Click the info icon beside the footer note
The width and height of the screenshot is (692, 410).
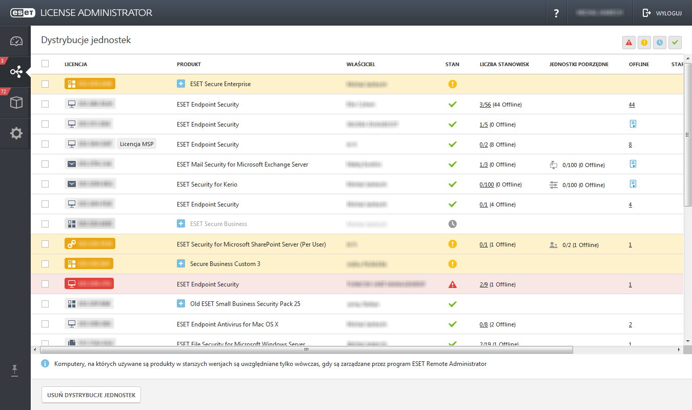pos(45,364)
